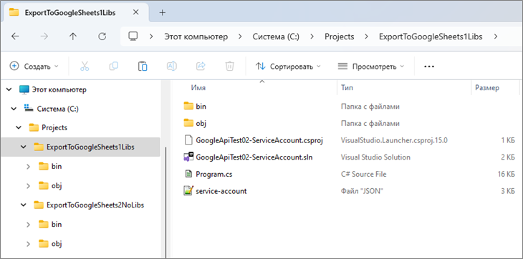
Task: Select the Visual Studio .sln file icon
Action: (x=189, y=157)
